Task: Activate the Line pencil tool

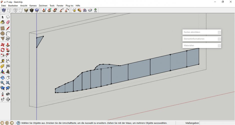Action: (8, 28)
